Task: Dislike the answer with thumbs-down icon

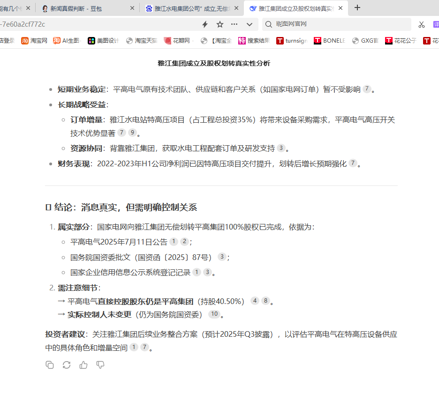Action: 100,365
